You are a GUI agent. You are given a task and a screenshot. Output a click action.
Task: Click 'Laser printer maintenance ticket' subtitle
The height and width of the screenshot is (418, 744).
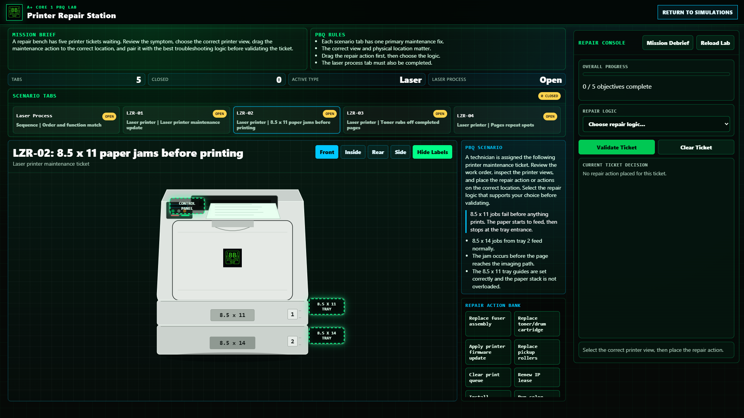[51, 164]
